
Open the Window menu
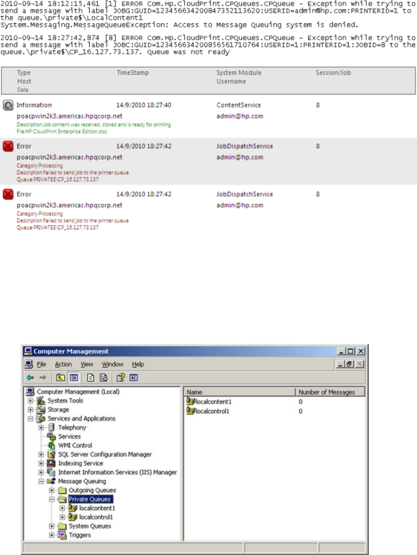[112, 364]
